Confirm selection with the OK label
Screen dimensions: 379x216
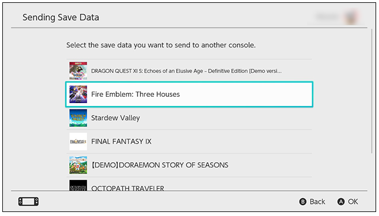[353, 202]
